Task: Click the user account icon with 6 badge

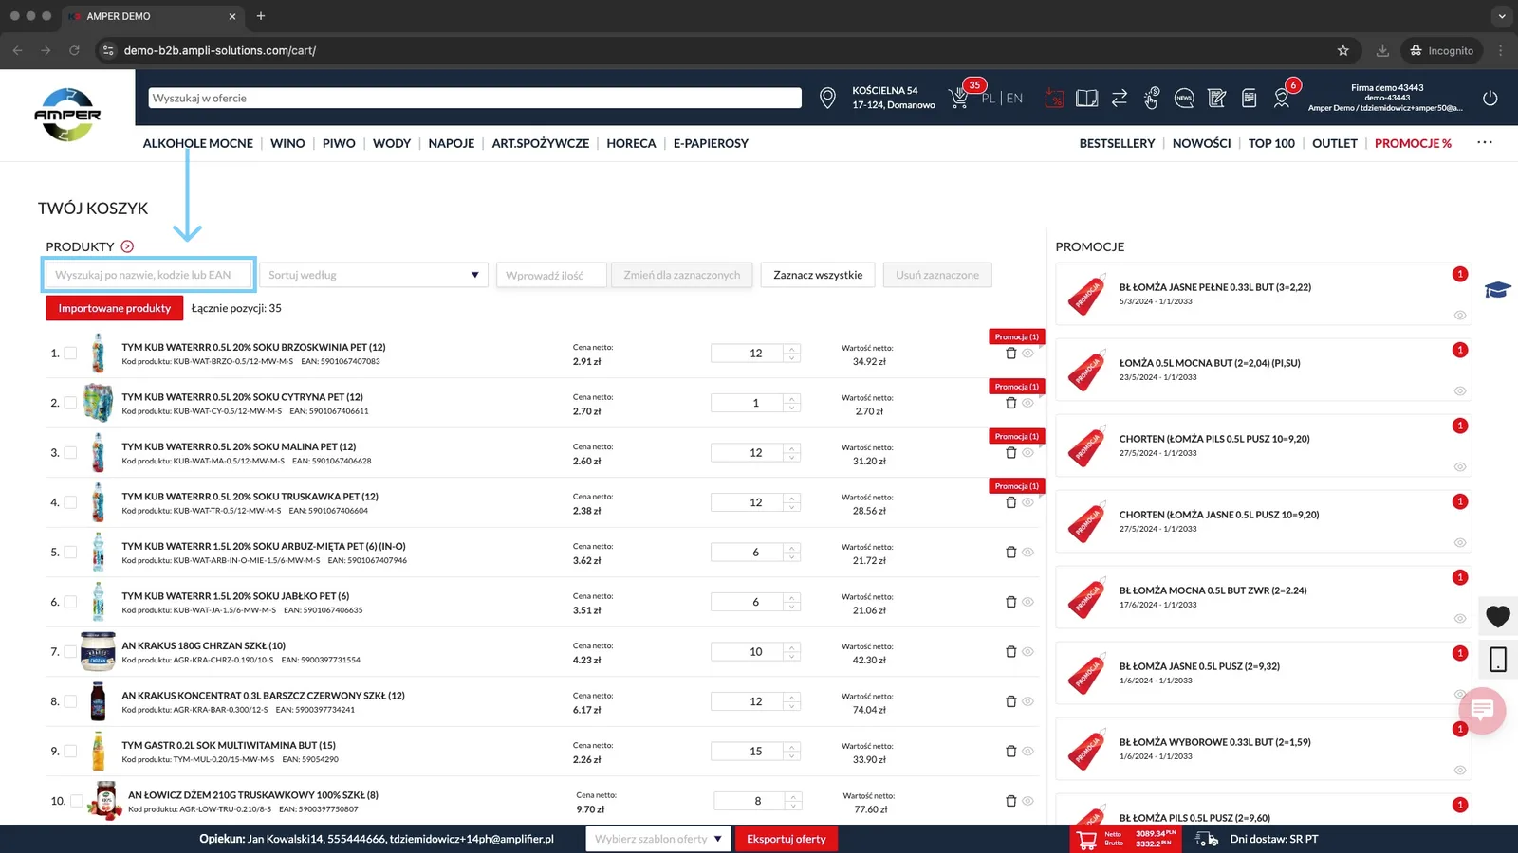Action: 1282,98
